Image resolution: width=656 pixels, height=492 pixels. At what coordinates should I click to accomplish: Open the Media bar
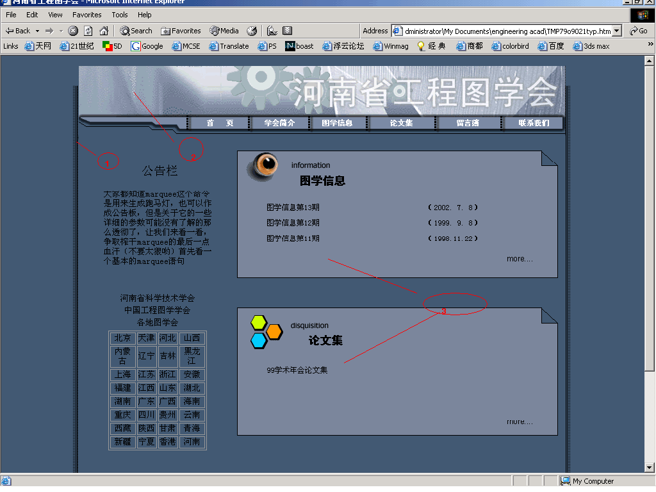click(x=224, y=31)
